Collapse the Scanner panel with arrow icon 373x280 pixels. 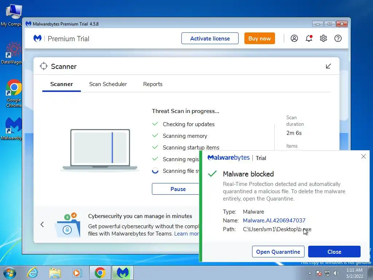328,66
